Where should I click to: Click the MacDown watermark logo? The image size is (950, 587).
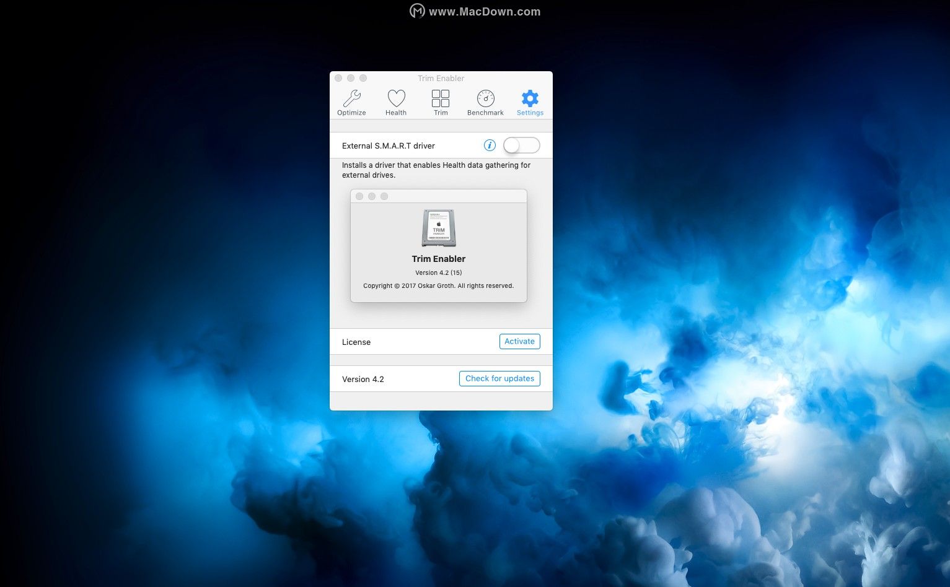[417, 11]
